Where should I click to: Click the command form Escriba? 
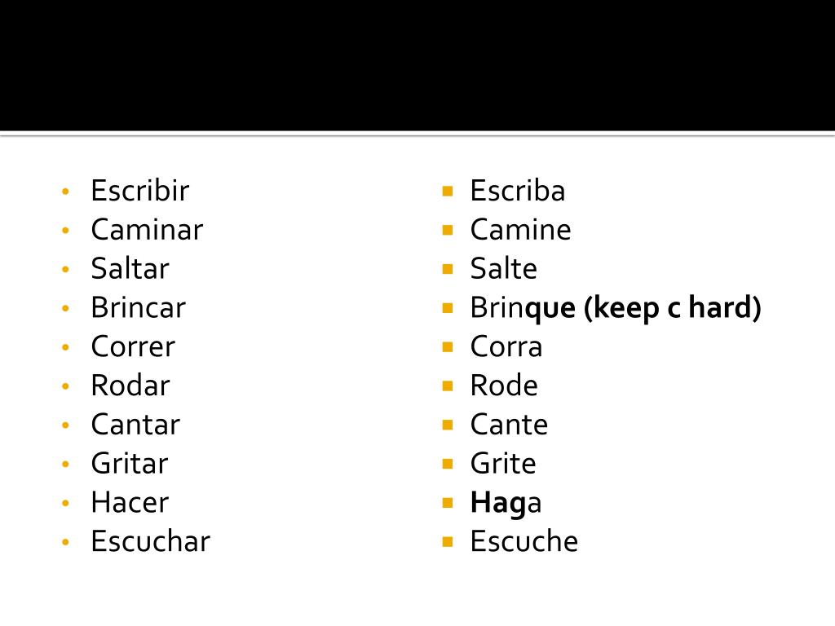(518, 191)
